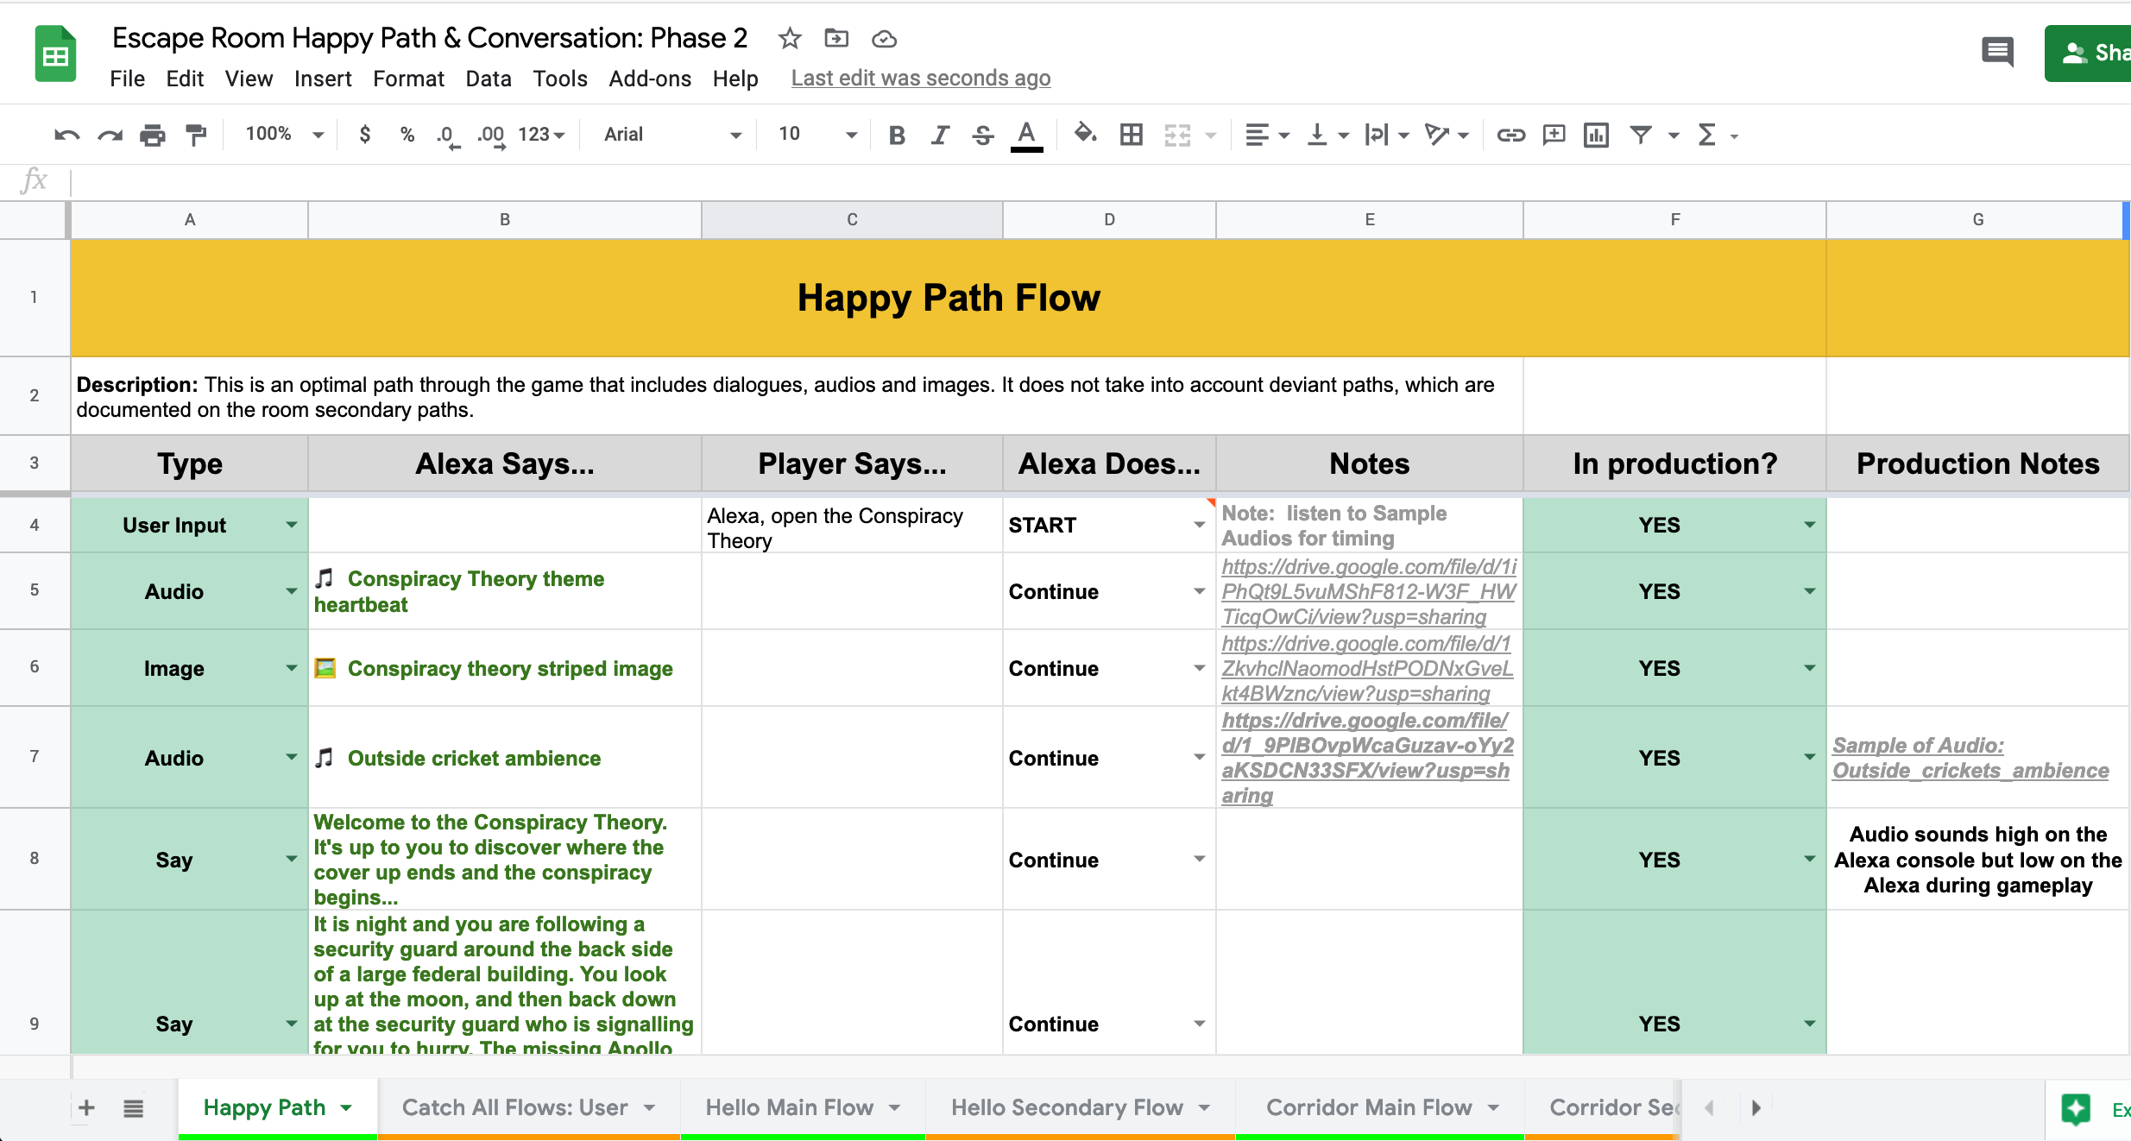Open the Fill color paint bucket
This screenshot has height=1141, width=2131.
(1085, 134)
